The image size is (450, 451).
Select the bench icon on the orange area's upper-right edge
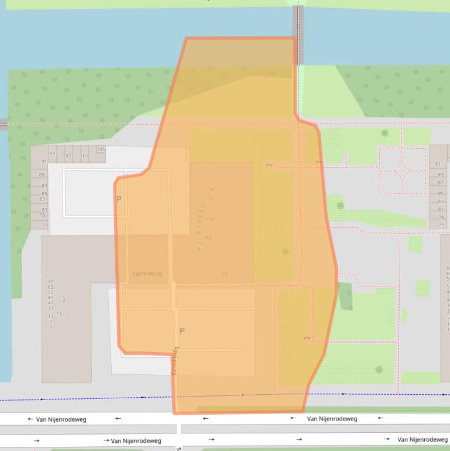pyautogui.click(x=318, y=162)
